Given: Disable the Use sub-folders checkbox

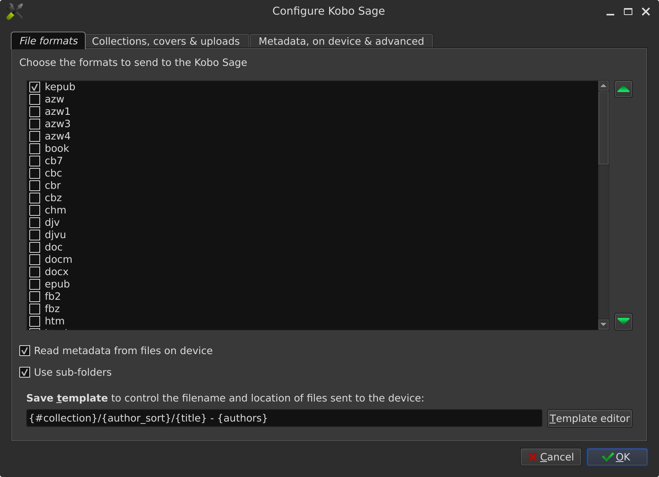Looking at the screenshot, I should (25, 372).
